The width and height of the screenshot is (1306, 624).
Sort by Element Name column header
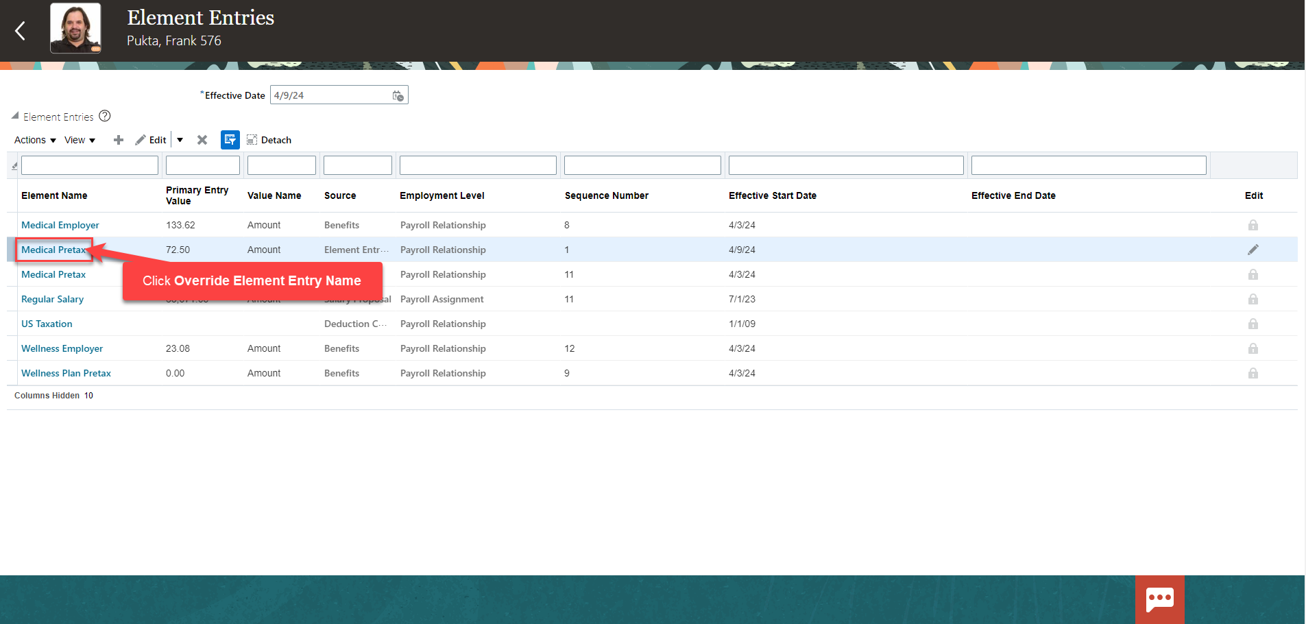point(54,195)
